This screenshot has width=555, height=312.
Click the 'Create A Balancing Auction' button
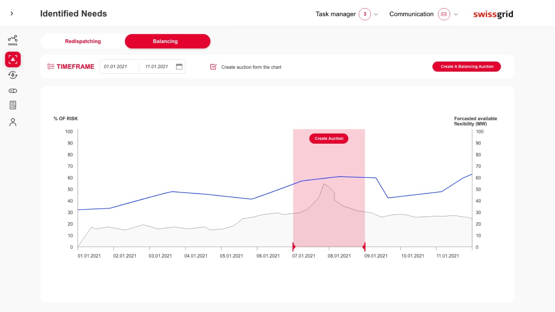click(x=467, y=66)
